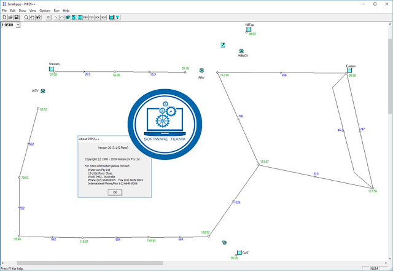The width and height of the screenshot is (393, 271).
Task: Click OK in About PIPES++ dialog
Action: (115, 192)
